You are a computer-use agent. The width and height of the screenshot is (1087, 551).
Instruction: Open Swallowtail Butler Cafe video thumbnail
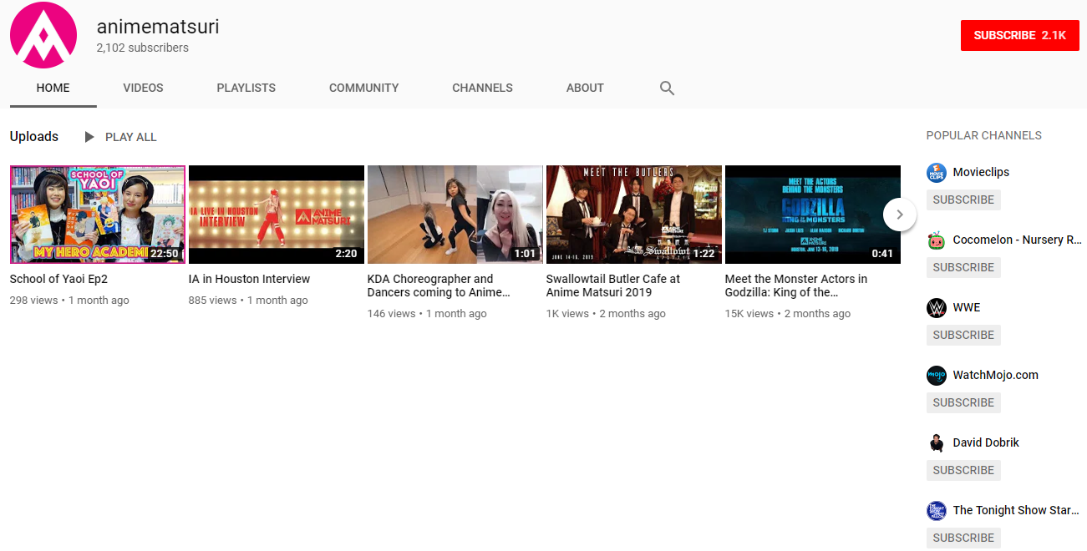click(x=634, y=215)
